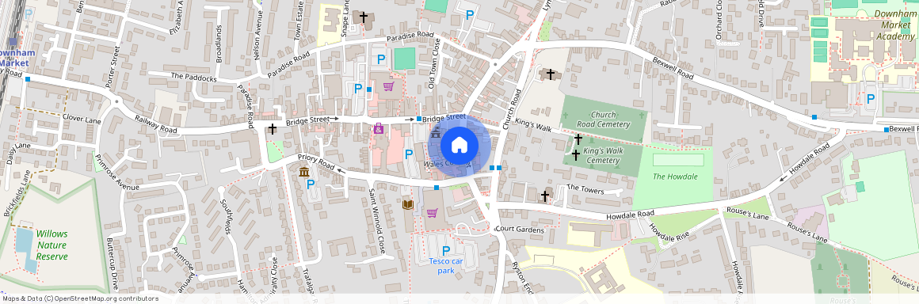Click the Downham Market railway station icon

tap(13, 42)
